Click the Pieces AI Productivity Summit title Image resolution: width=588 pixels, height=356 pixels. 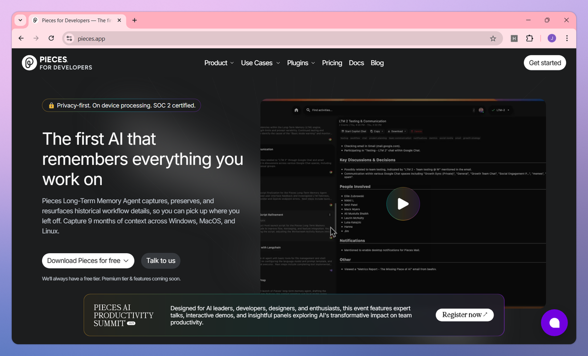(x=123, y=315)
